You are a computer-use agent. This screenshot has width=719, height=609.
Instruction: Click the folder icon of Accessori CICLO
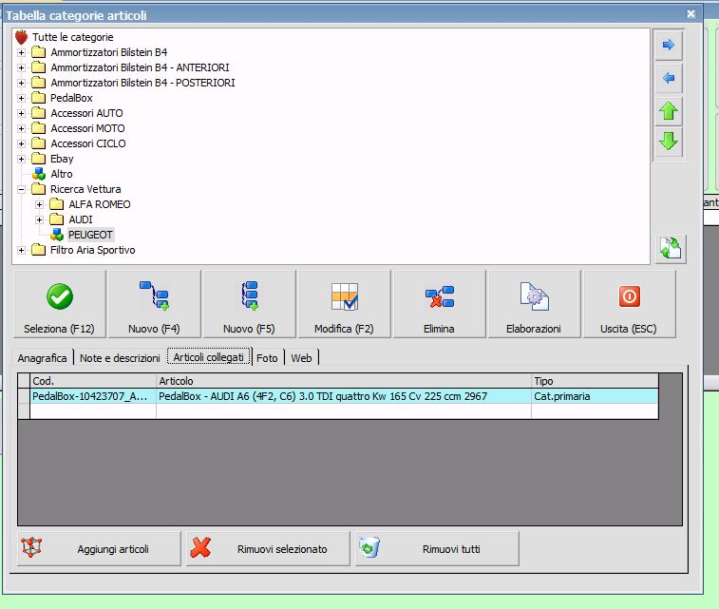[39, 143]
